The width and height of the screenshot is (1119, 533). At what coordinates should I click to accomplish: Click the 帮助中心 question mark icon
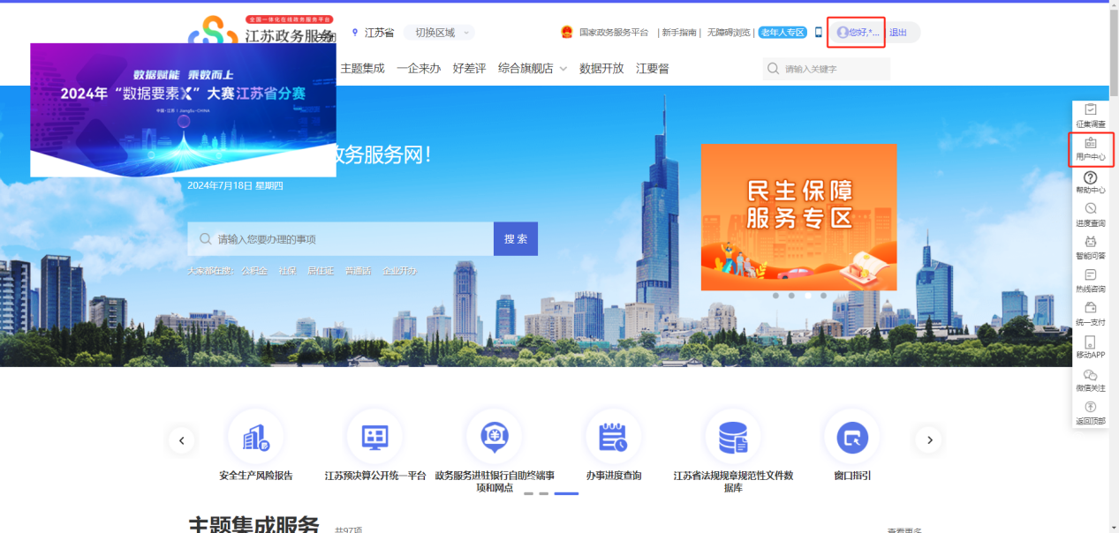click(x=1091, y=178)
